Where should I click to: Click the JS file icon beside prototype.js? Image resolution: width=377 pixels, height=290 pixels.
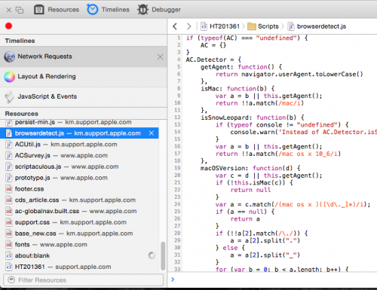point(9,178)
